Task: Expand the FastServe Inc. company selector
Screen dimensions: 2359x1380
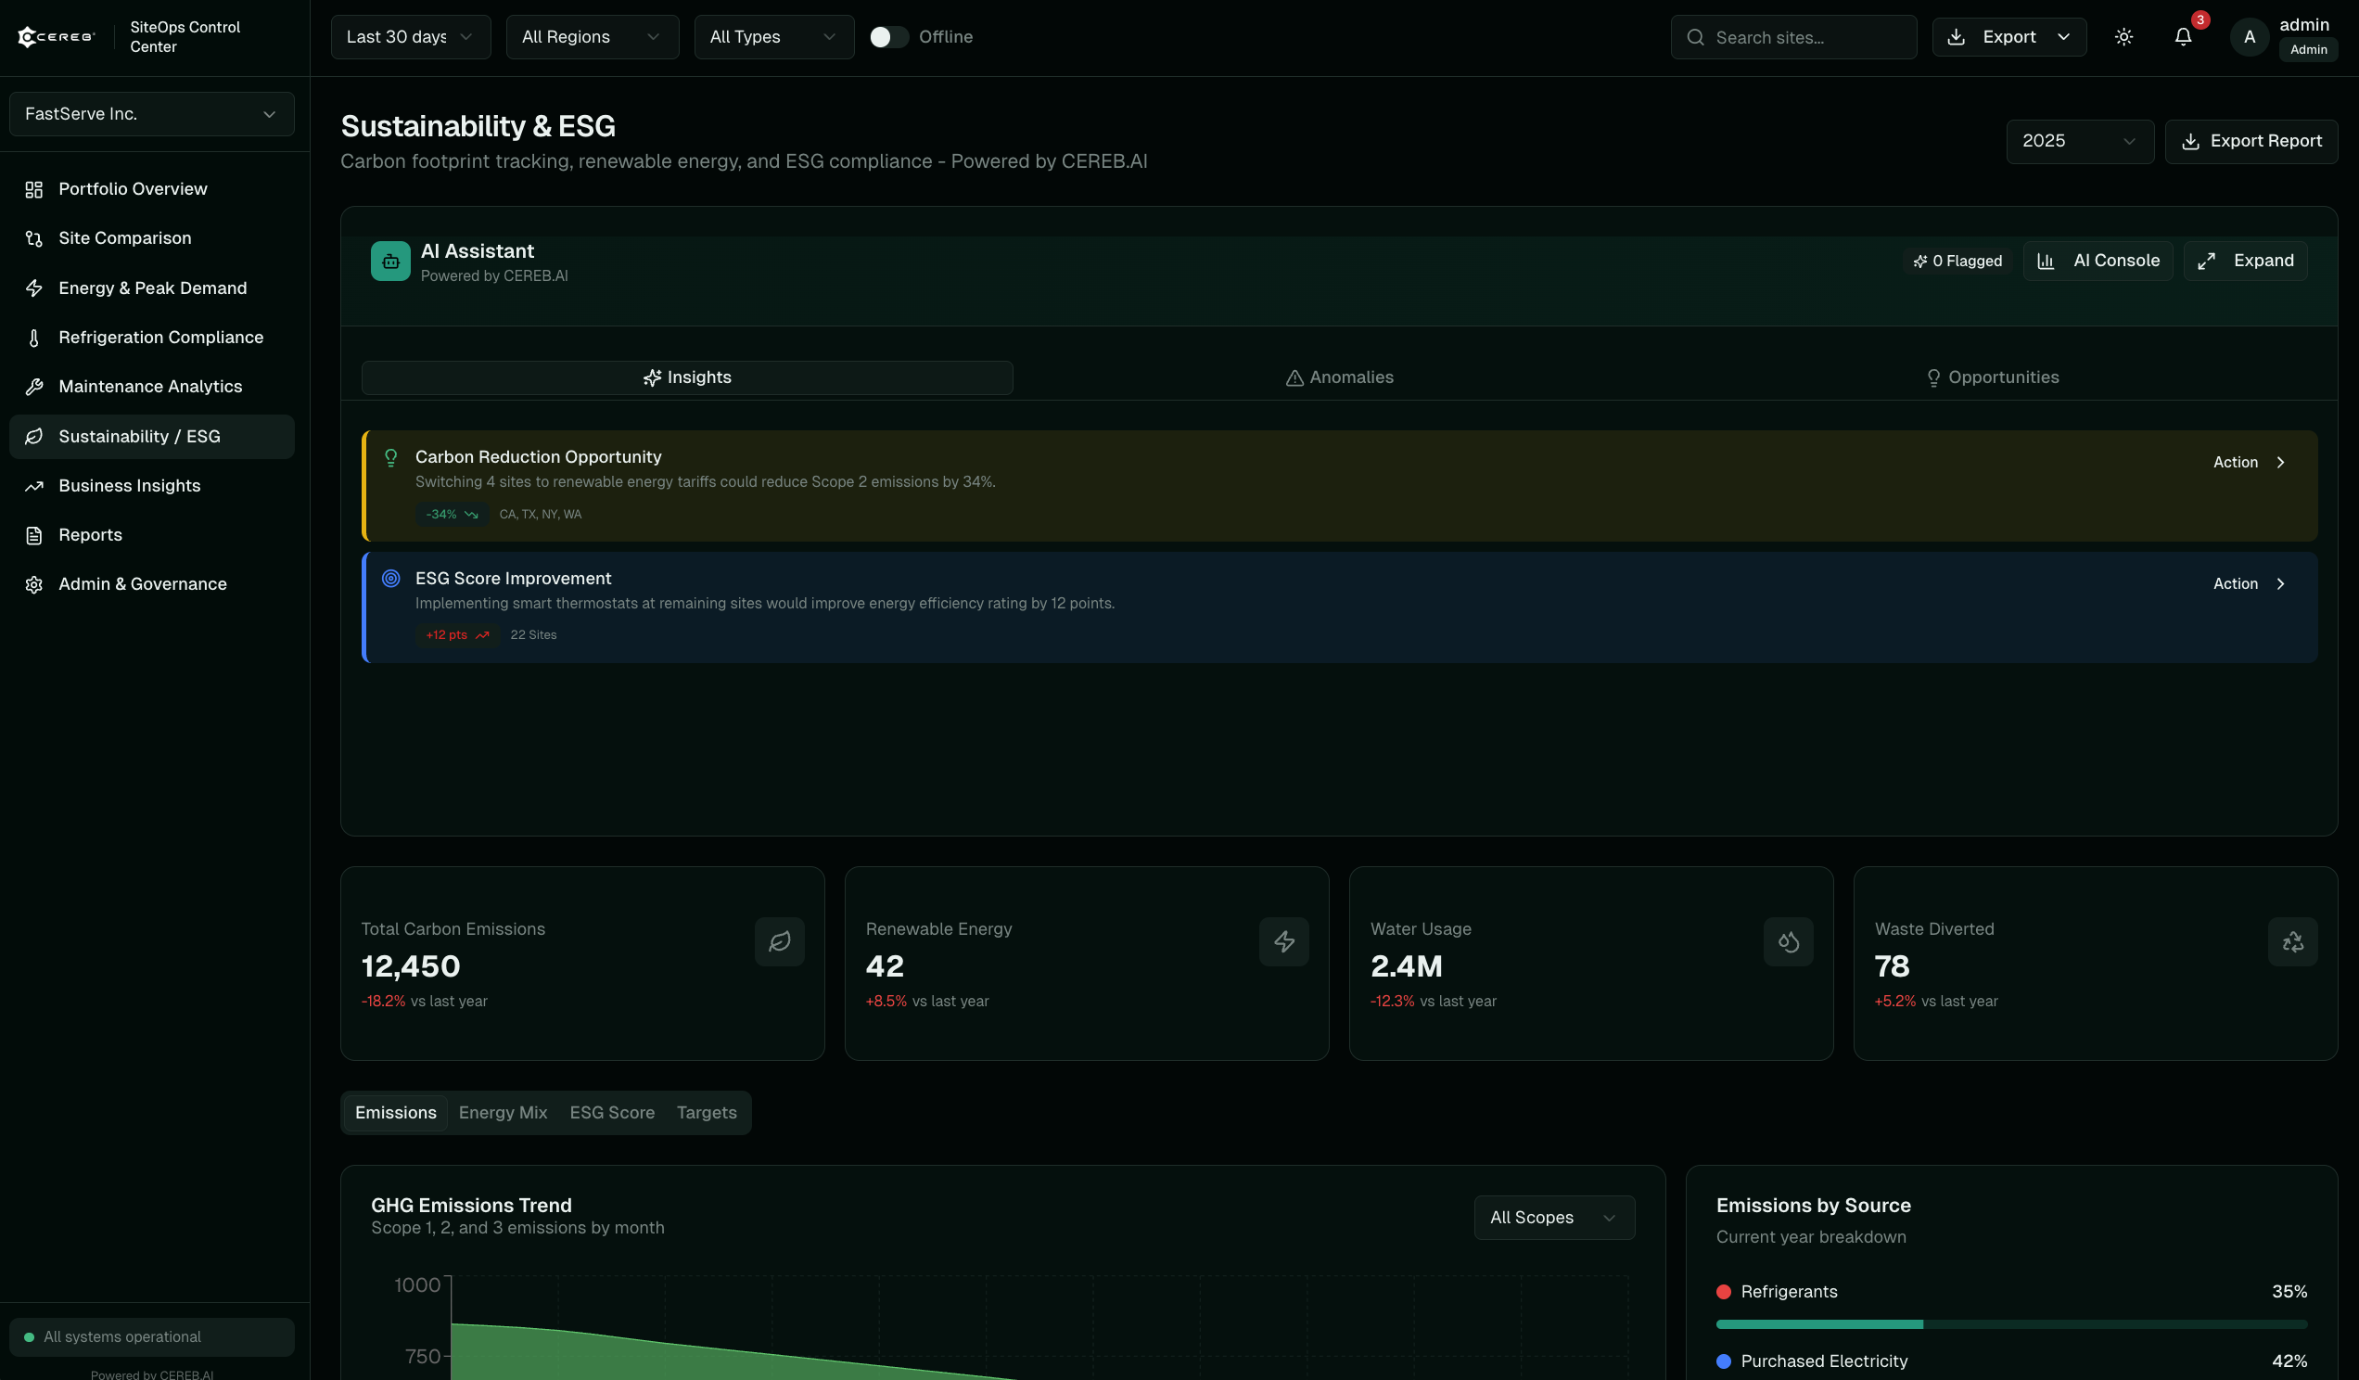Action: click(x=152, y=114)
